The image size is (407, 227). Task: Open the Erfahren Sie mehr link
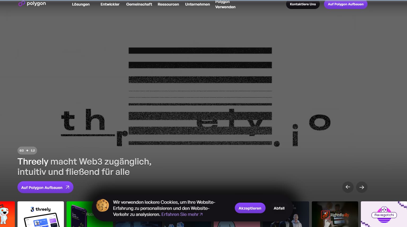(x=182, y=214)
